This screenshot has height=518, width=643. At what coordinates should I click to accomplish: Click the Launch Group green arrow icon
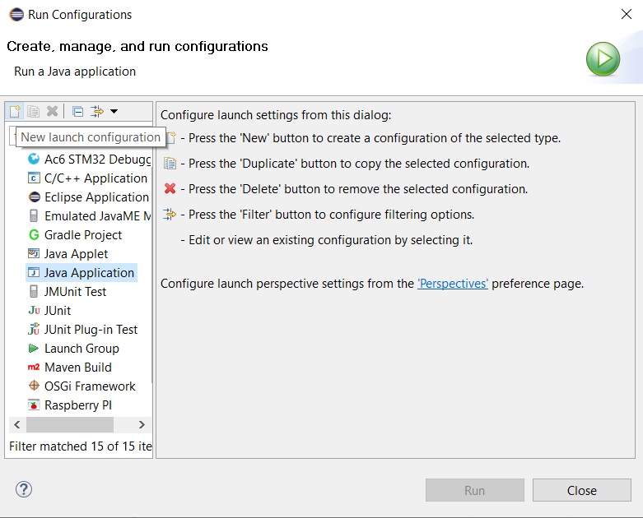pyautogui.click(x=33, y=348)
